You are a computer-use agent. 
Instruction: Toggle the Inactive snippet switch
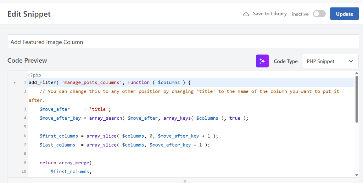click(x=319, y=14)
